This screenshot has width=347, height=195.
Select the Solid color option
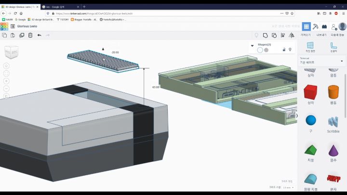pos(260,50)
